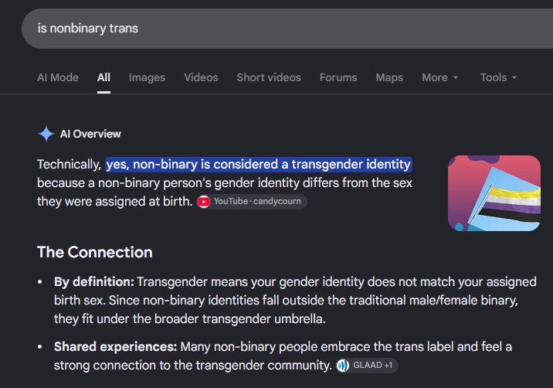The width and height of the screenshot is (553, 388).
Task: Open the Videos tab
Action: [x=201, y=77]
